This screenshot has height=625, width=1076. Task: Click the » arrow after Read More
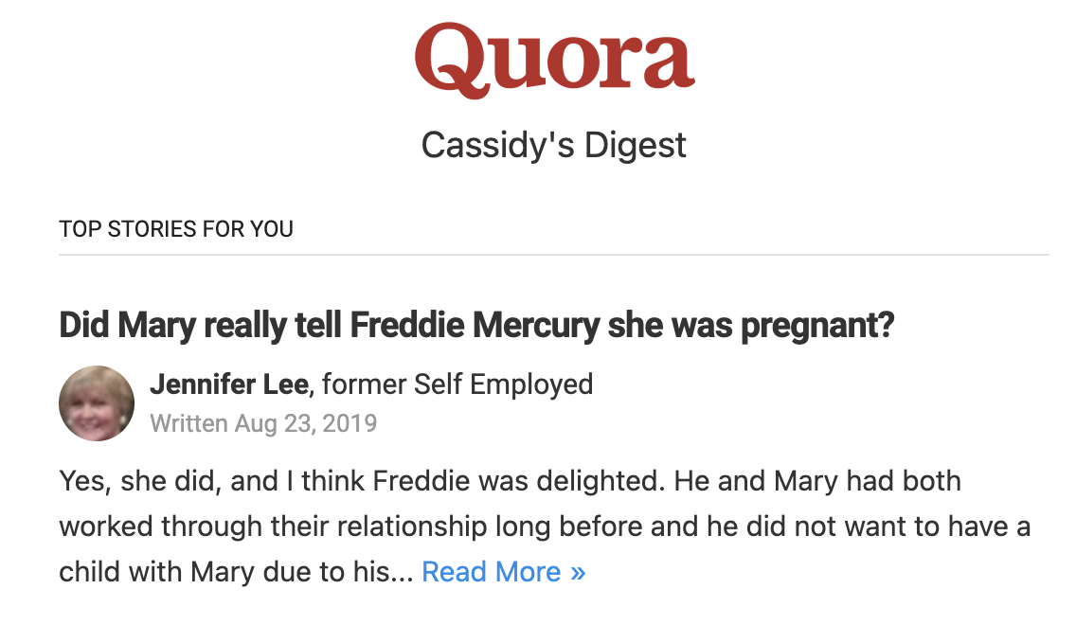578,572
